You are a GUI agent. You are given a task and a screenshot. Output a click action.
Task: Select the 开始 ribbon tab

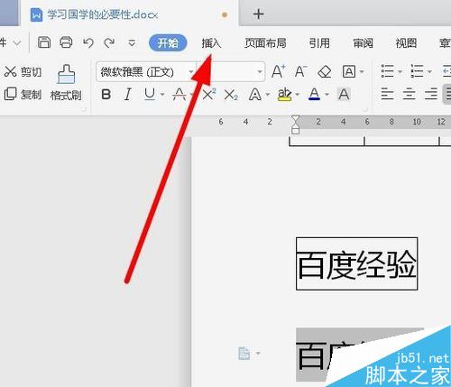168,43
